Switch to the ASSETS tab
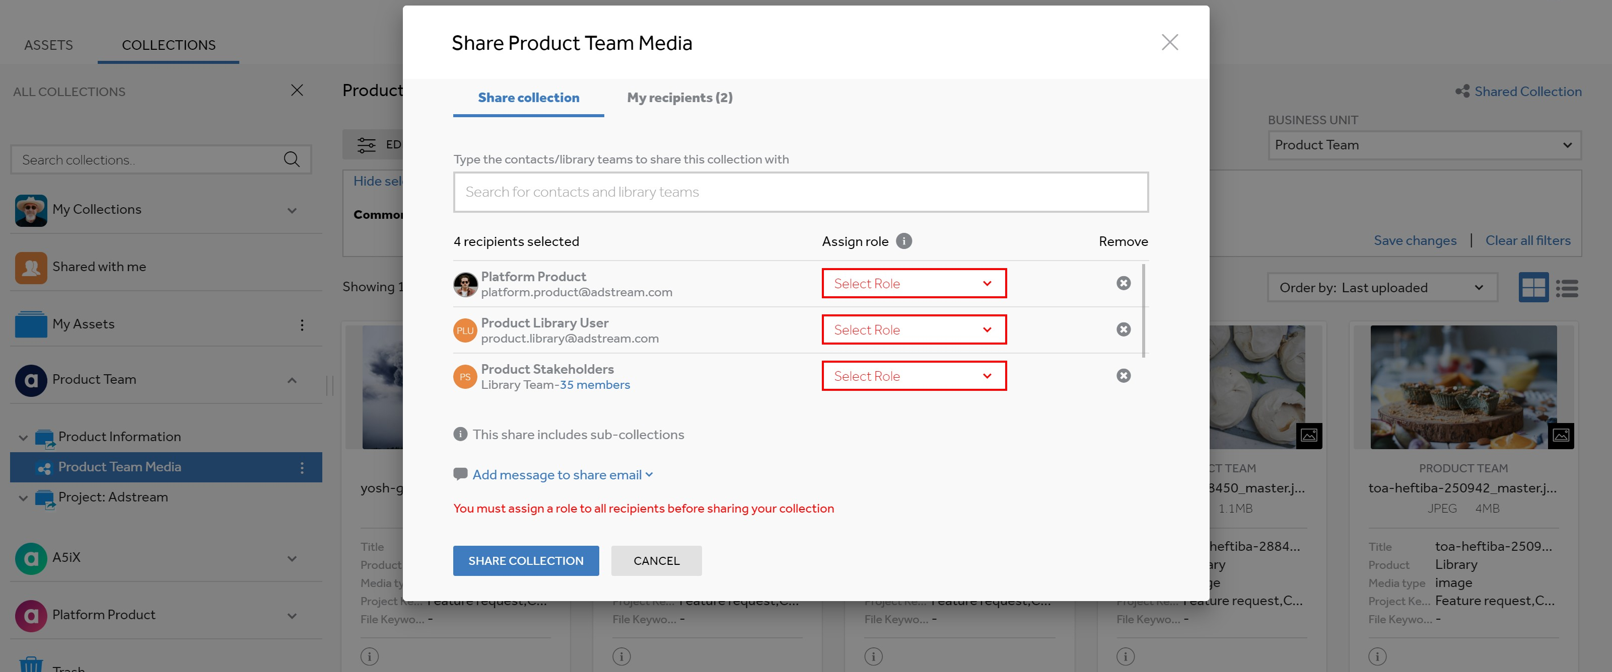The image size is (1612, 672). (x=48, y=45)
